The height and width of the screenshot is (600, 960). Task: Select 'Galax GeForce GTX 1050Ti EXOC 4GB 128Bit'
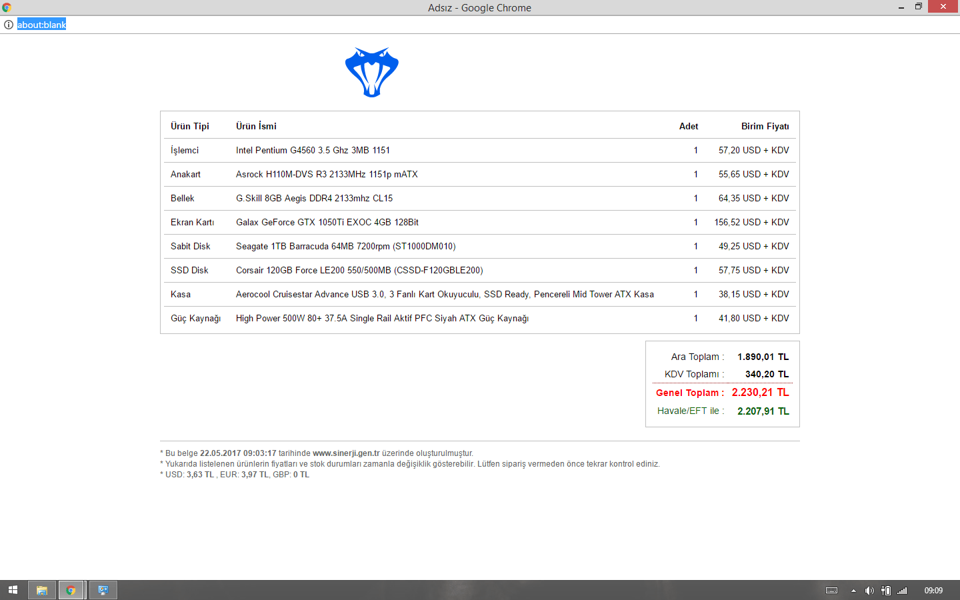pyautogui.click(x=327, y=222)
